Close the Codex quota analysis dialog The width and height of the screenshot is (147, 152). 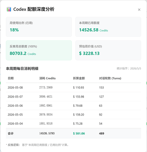click(139, 10)
